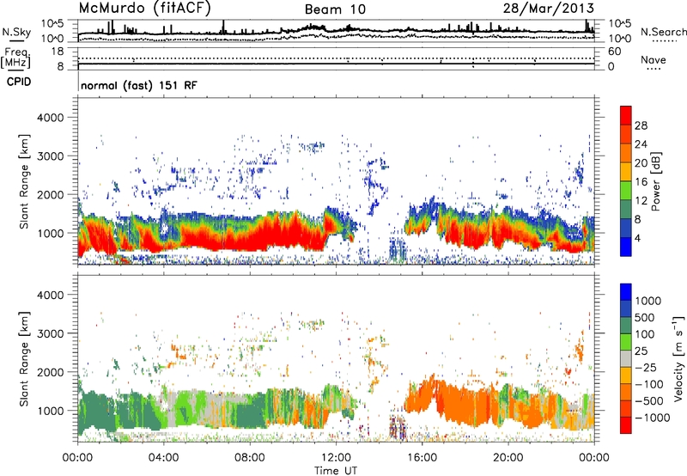Click the "28" dB color bar label

pyautogui.click(x=641, y=125)
